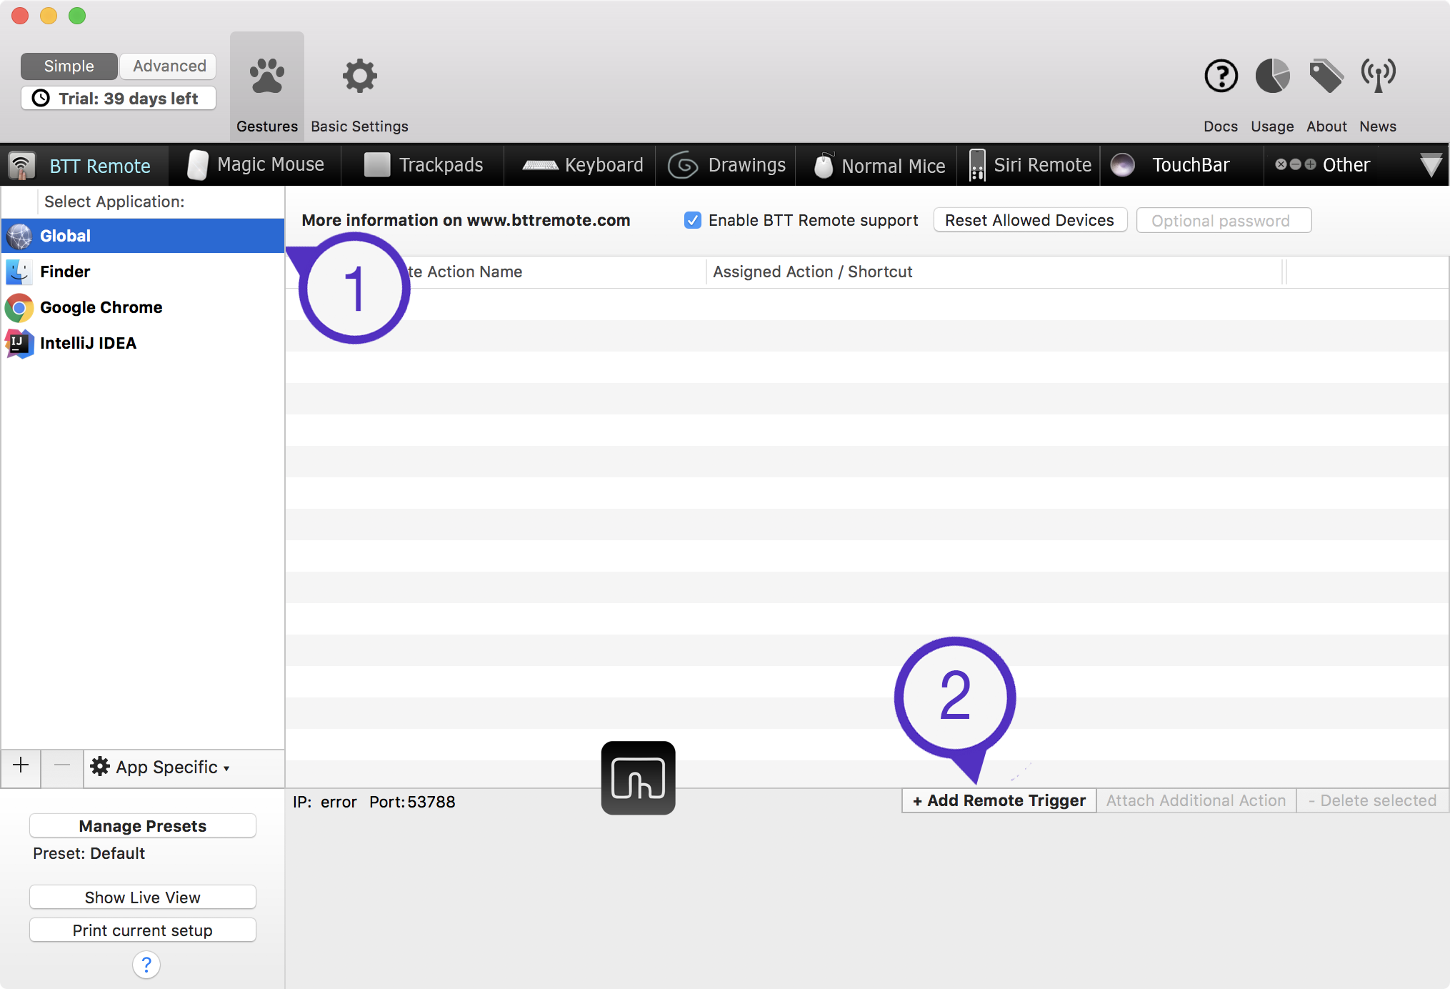The height and width of the screenshot is (989, 1450).
Task: Switch to the Drawings tab
Action: pos(726,165)
